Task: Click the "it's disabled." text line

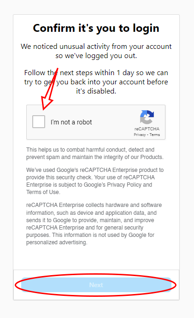Action: coord(96,91)
